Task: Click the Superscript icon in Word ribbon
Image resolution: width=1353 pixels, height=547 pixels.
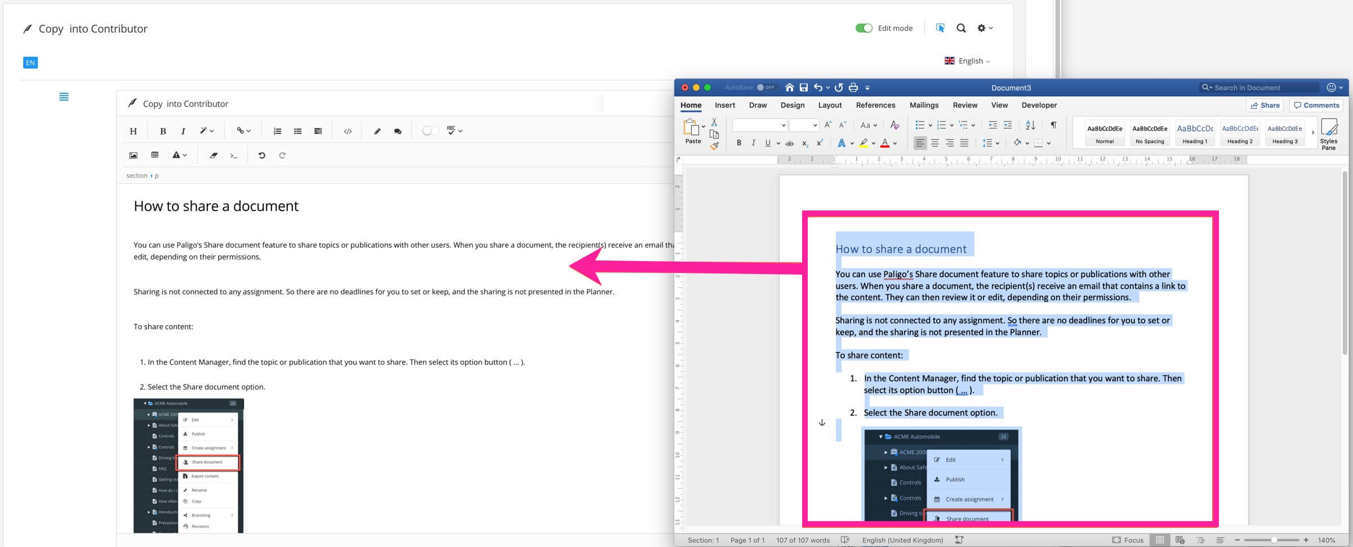Action: pos(820,143)
